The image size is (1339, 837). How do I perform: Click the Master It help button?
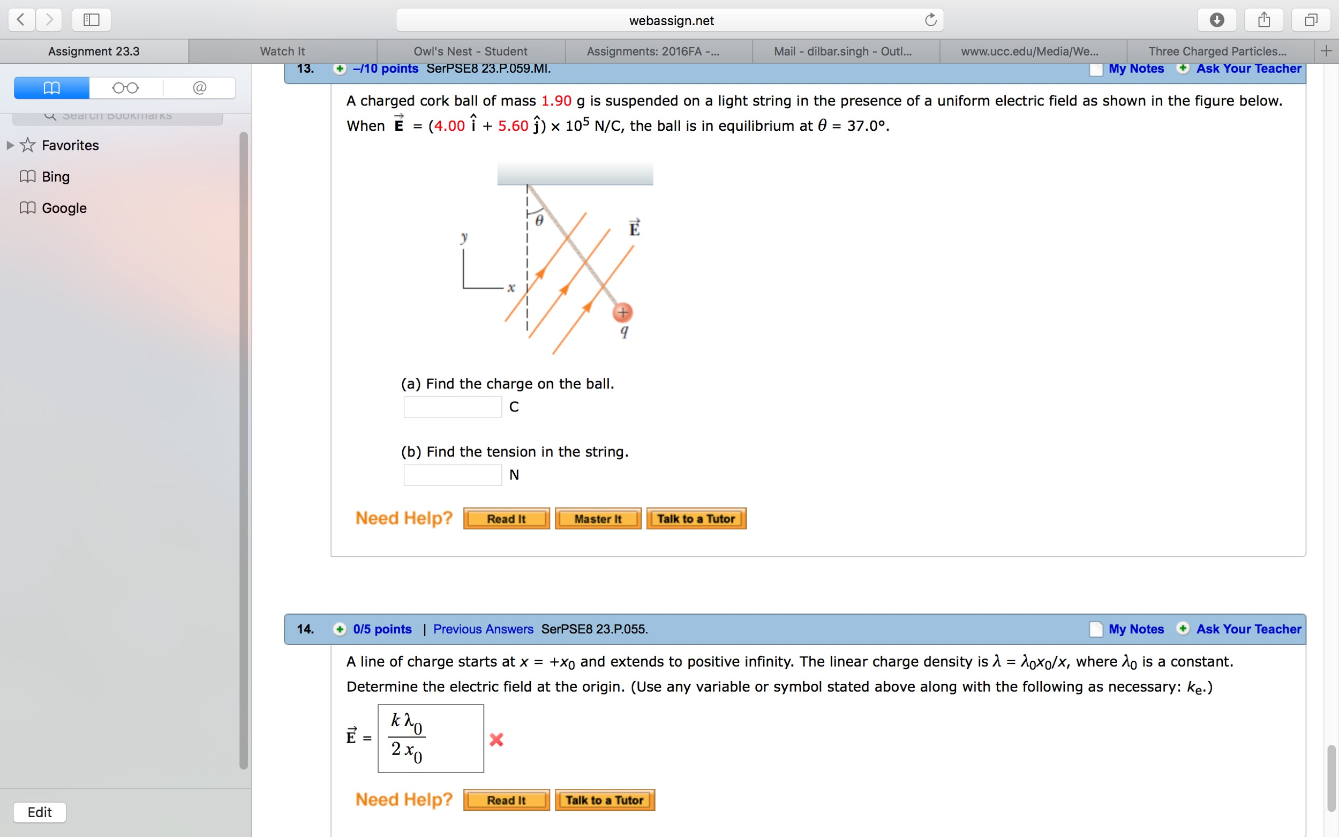tap(598, 519)
